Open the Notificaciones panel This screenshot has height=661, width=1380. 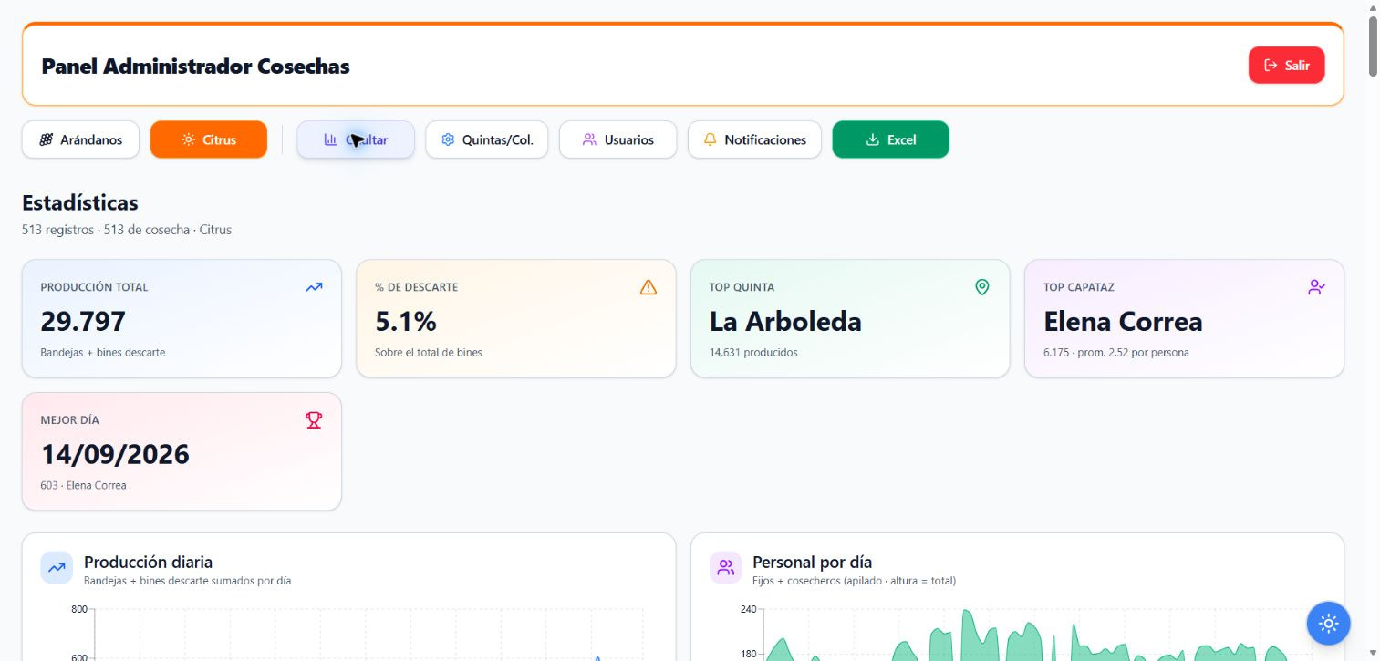754,139
